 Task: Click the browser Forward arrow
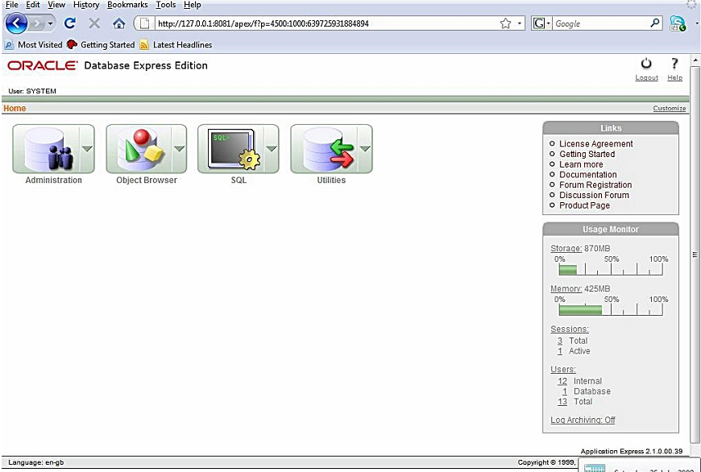(x=36, y=23)
